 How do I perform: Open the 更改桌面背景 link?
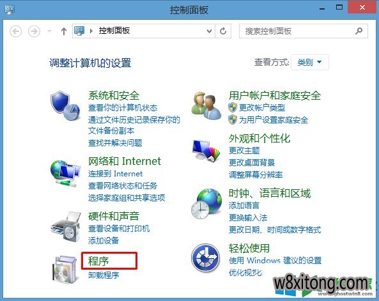[x=252, y=162]
